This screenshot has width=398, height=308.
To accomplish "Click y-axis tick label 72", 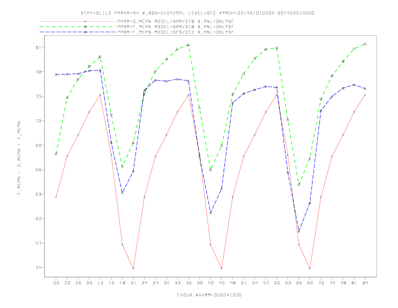I will [38, 121].
